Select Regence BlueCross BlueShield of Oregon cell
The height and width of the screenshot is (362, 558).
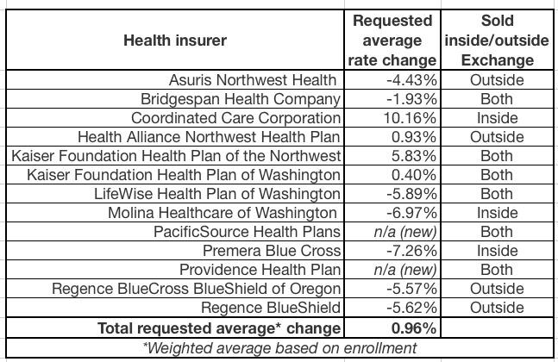click(196, 289)
